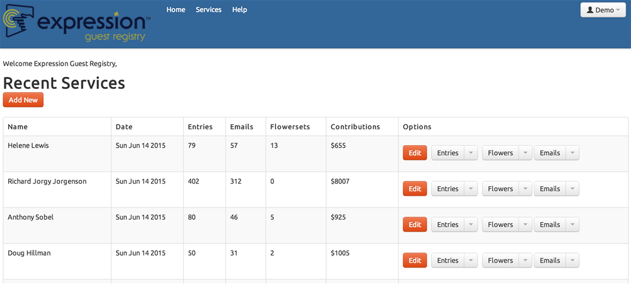
Task: Click the Add New button
Action: coord(23,100)
